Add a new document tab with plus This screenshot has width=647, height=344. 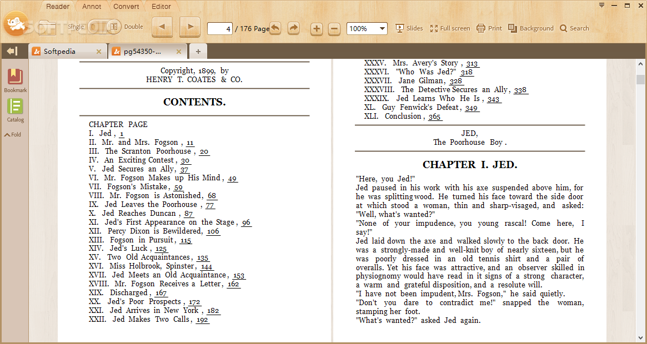pyautogui.click(x=198, y=52)
